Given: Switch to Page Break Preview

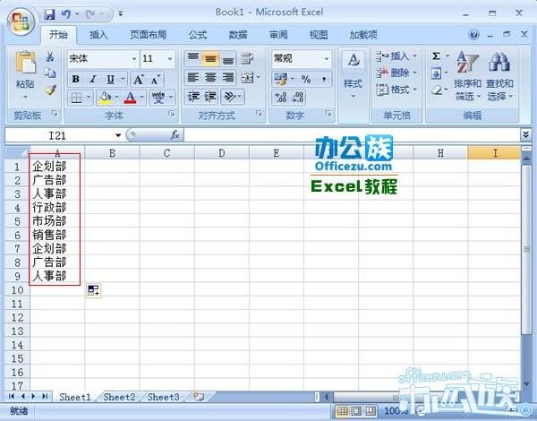Looking at the screenshot, I should (x=371, y=411).
